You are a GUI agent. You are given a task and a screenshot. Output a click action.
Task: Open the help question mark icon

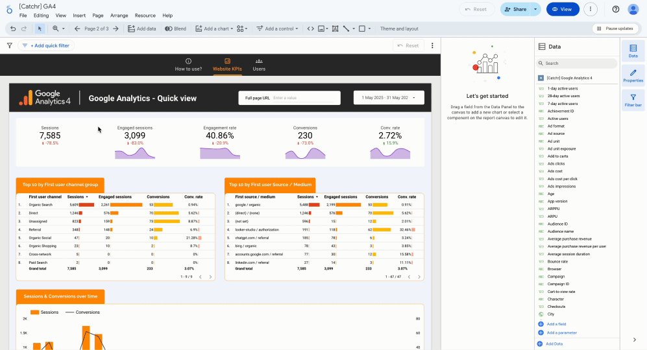(616, 9)
